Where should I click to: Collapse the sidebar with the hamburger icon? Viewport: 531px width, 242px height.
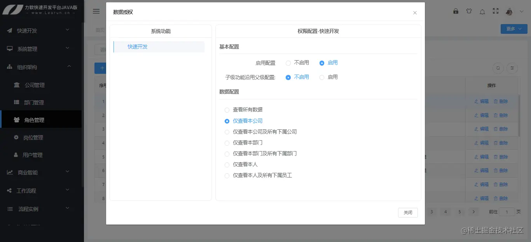coord(96,11)
